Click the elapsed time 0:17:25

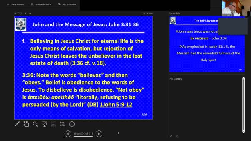coord(18,13)
